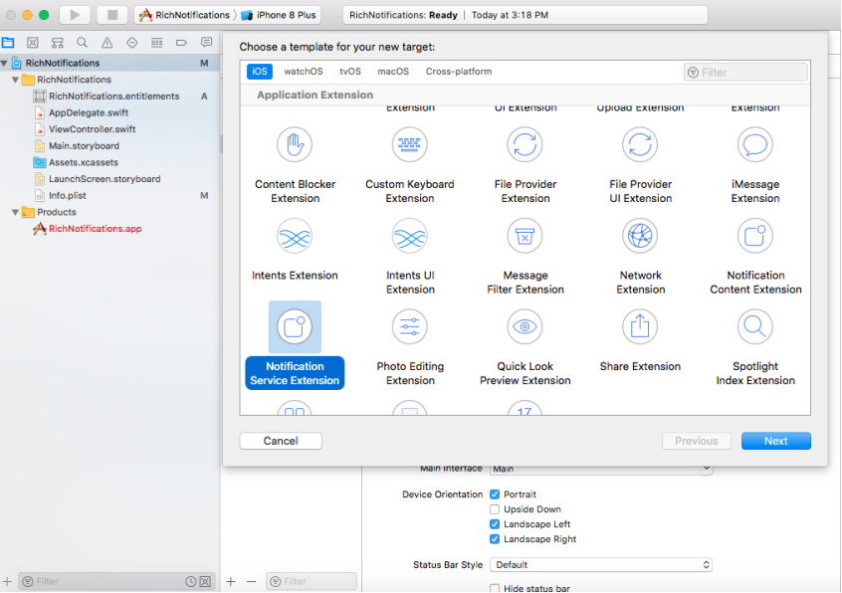Select the Spotlight Index Extension template icon

pos(755,326)
